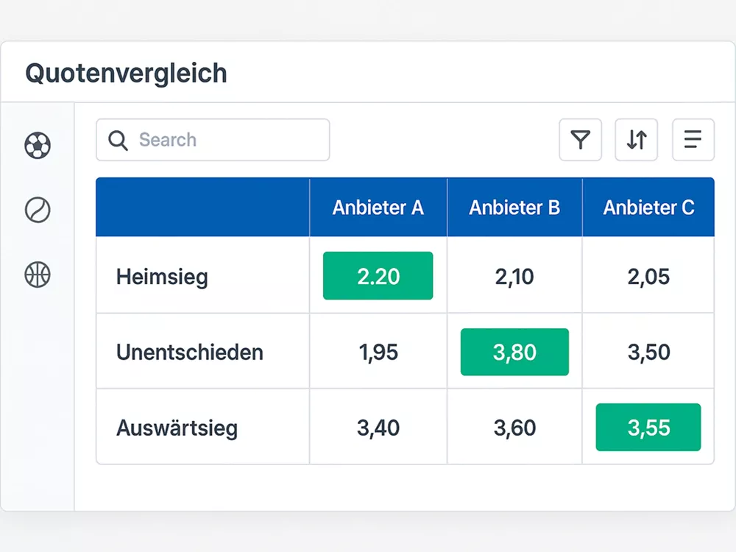Screen dimensions: 736x552
Task: Click the Auswärtssieg row label
Action: (x=175, y=427)
